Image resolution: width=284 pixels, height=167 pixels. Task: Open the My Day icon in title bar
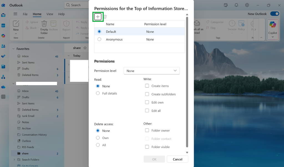tap(226, 5)
